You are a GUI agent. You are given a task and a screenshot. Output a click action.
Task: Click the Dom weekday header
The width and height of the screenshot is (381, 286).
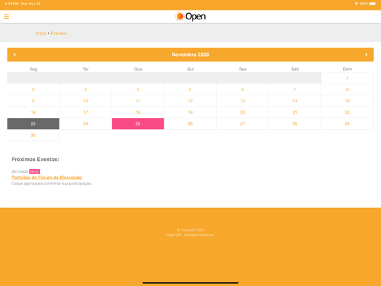pos(347,69)
